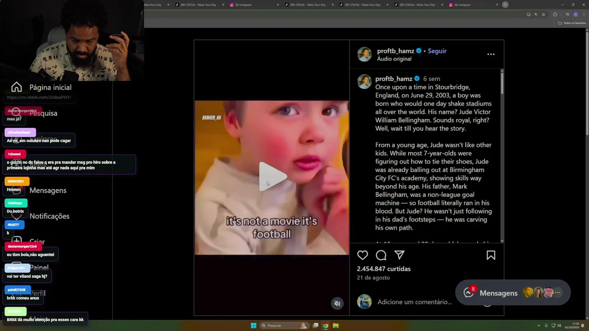This screenshot has height=331, width=589.
Task: Open the proftb_hamz username above the caption
Action: [x=394, y=79]
